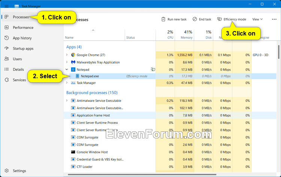Viewport: 281px width, 177px height.
Task: Click the Application Frame Host icon
Action: tap(73, 115)
